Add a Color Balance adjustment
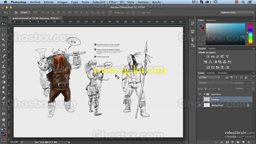 click(x=210, y=62)
